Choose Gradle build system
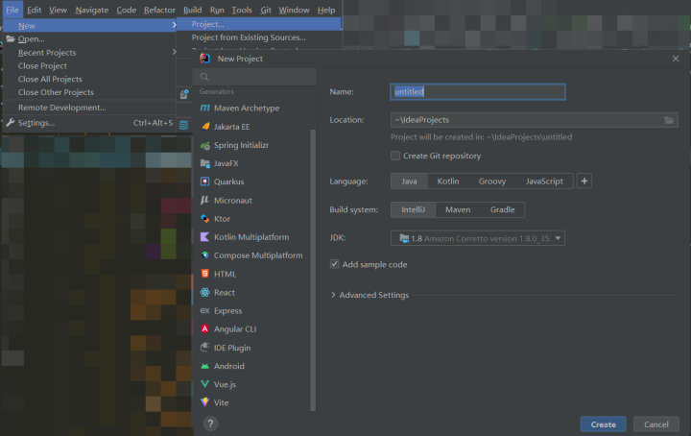The width and height of the screenshot is (691, 436). (x=502, y=210)
